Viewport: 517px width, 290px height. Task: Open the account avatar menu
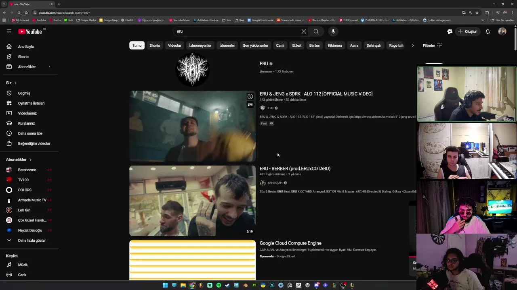[502, 31]
